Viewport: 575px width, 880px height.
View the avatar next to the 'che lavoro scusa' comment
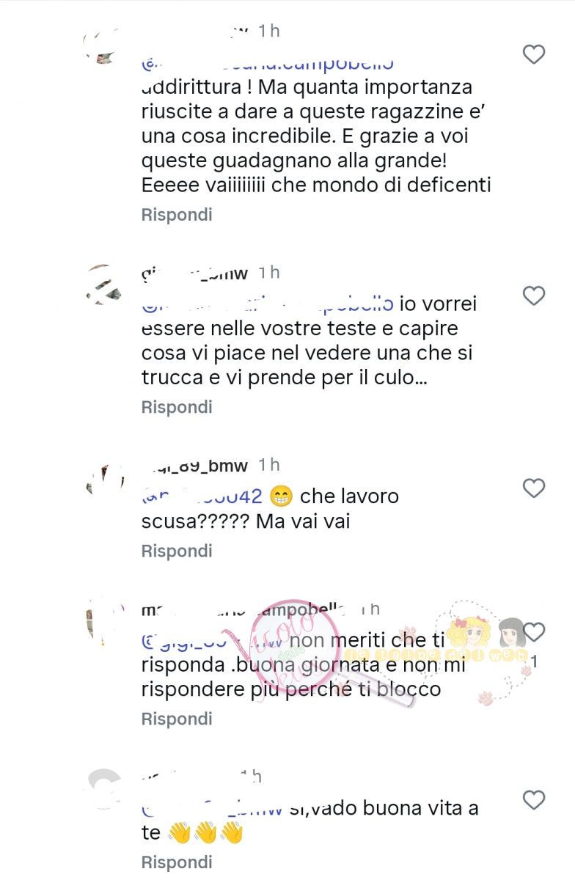click(103, 478)
